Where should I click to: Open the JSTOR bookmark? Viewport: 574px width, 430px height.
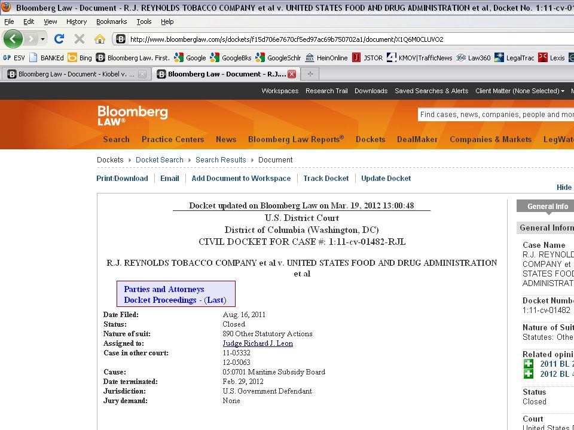click(x=367, y=58)
